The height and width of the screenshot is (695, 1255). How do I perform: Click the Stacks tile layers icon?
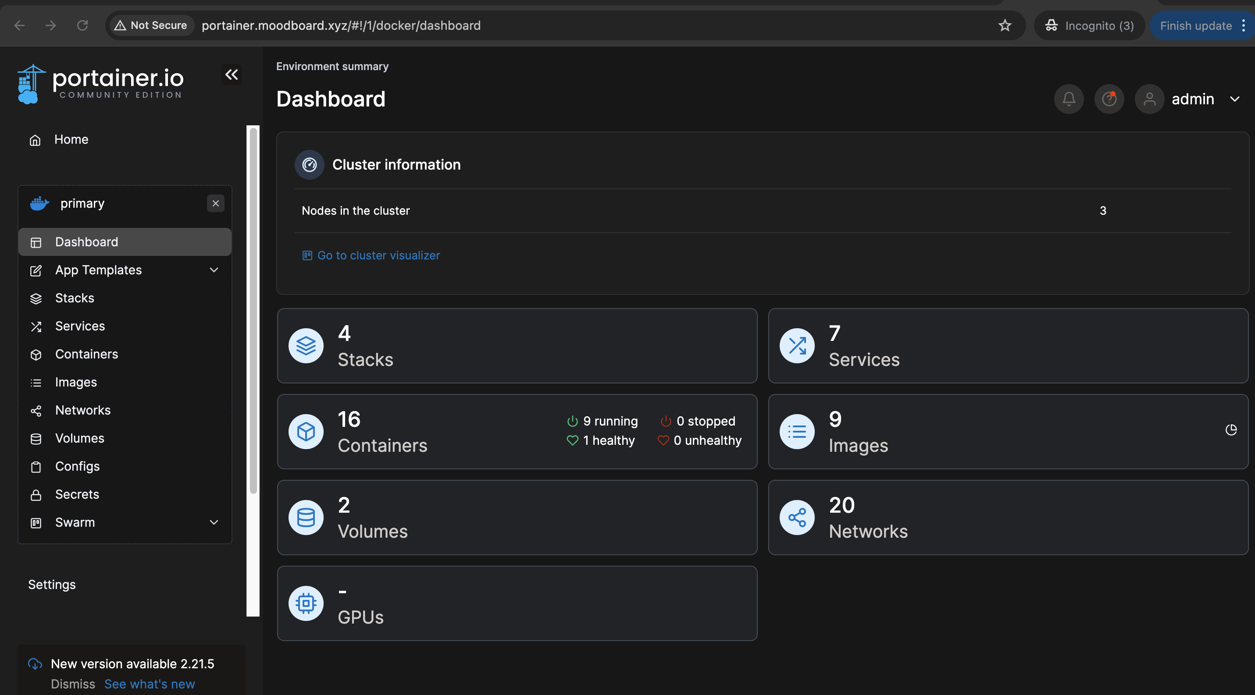coord(306,346)
